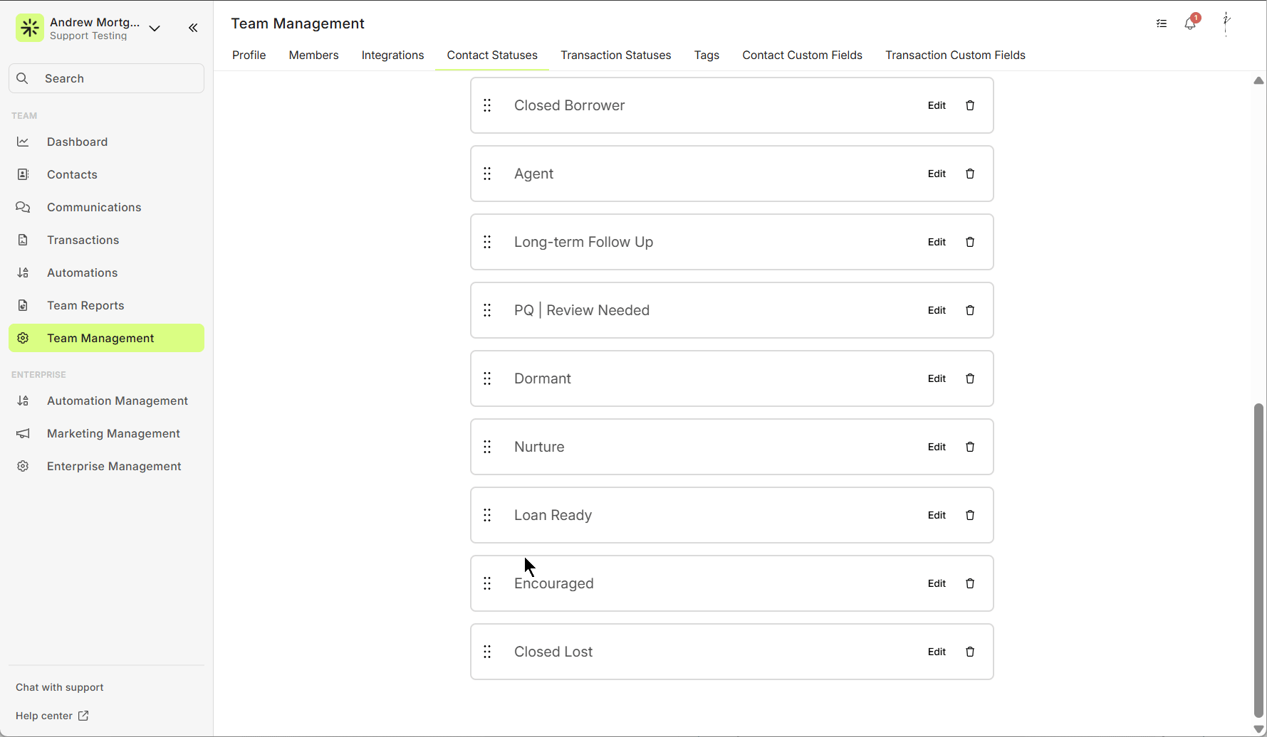This screenshot has height=737, width=1267.
Task: Switch to the Transaction Statuses tab
Action: click(615, 55)
